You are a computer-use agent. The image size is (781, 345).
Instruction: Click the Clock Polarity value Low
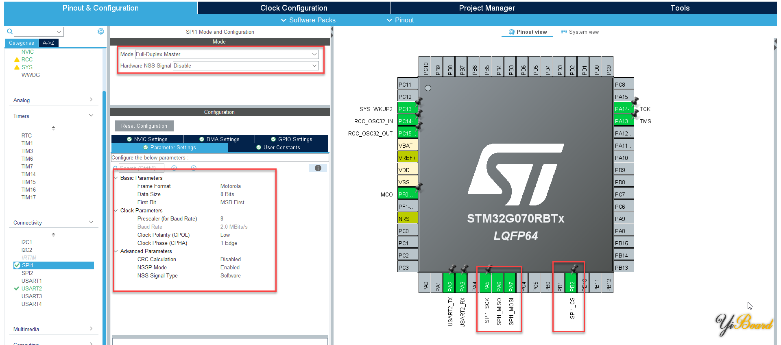225,235
